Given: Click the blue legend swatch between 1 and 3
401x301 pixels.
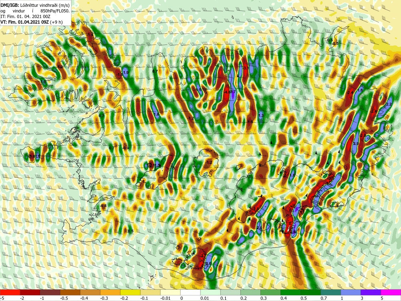Looking at the screenshot, I should (351, 292).
